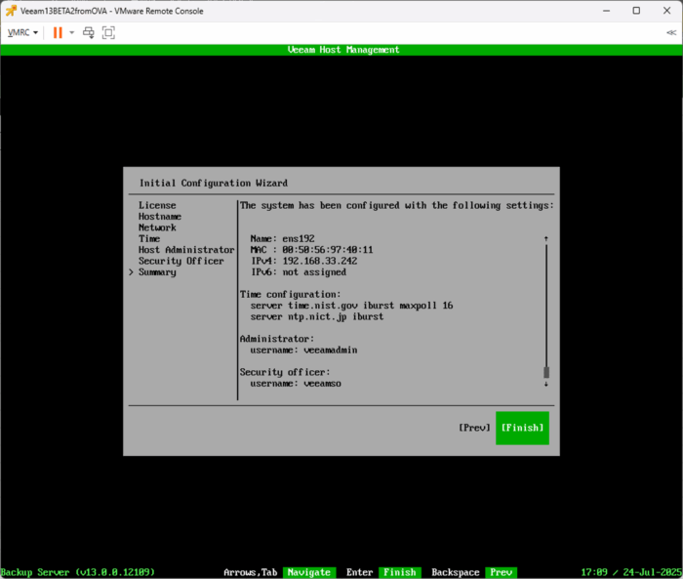Viewport: 683px width, 579px height.
Task: Click the summary scrollbar up arrow
Action: click(545, 239)
